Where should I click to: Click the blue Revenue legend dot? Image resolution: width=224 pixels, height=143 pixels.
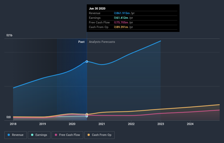point(9,135)
